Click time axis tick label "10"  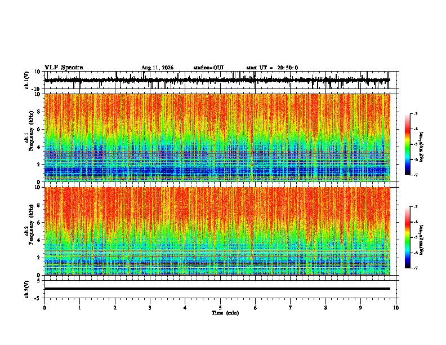[396, 308]
